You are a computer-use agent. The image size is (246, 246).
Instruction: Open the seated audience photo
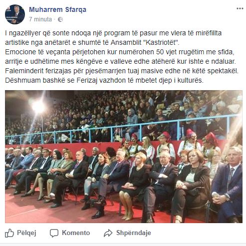tap(124, 156)
